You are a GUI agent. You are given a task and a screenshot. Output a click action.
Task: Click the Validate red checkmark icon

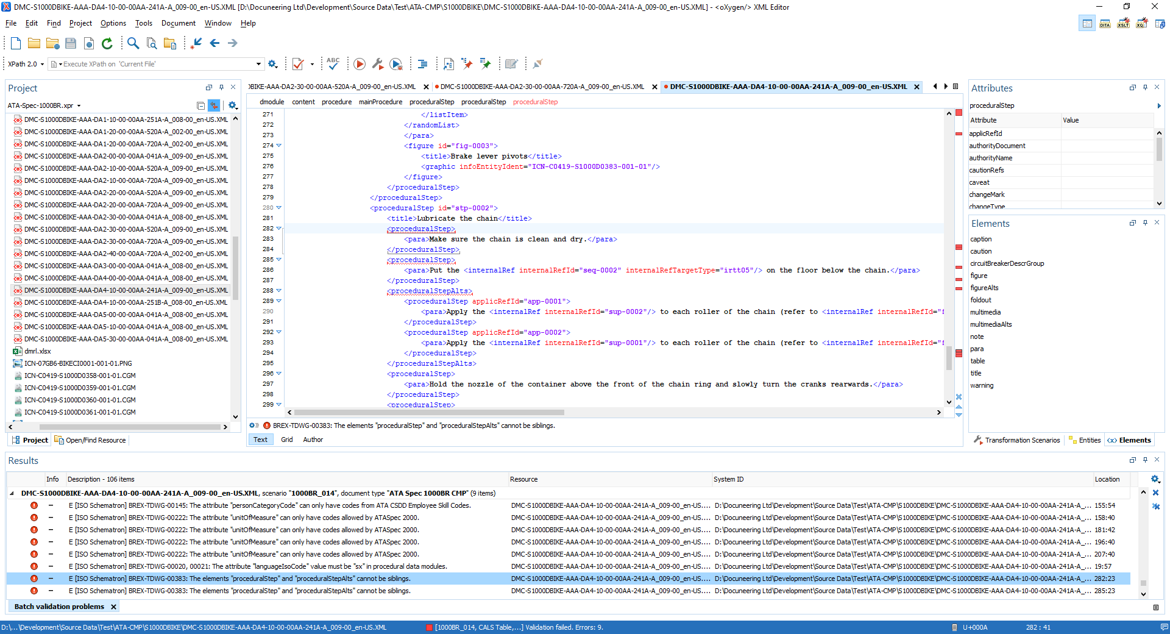click(298, 64)
